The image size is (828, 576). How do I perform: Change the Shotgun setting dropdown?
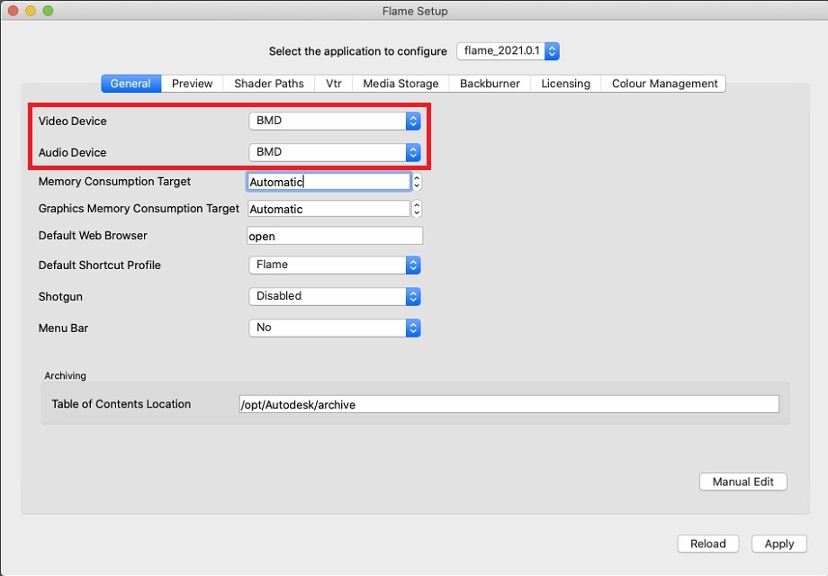pos(334,296)
